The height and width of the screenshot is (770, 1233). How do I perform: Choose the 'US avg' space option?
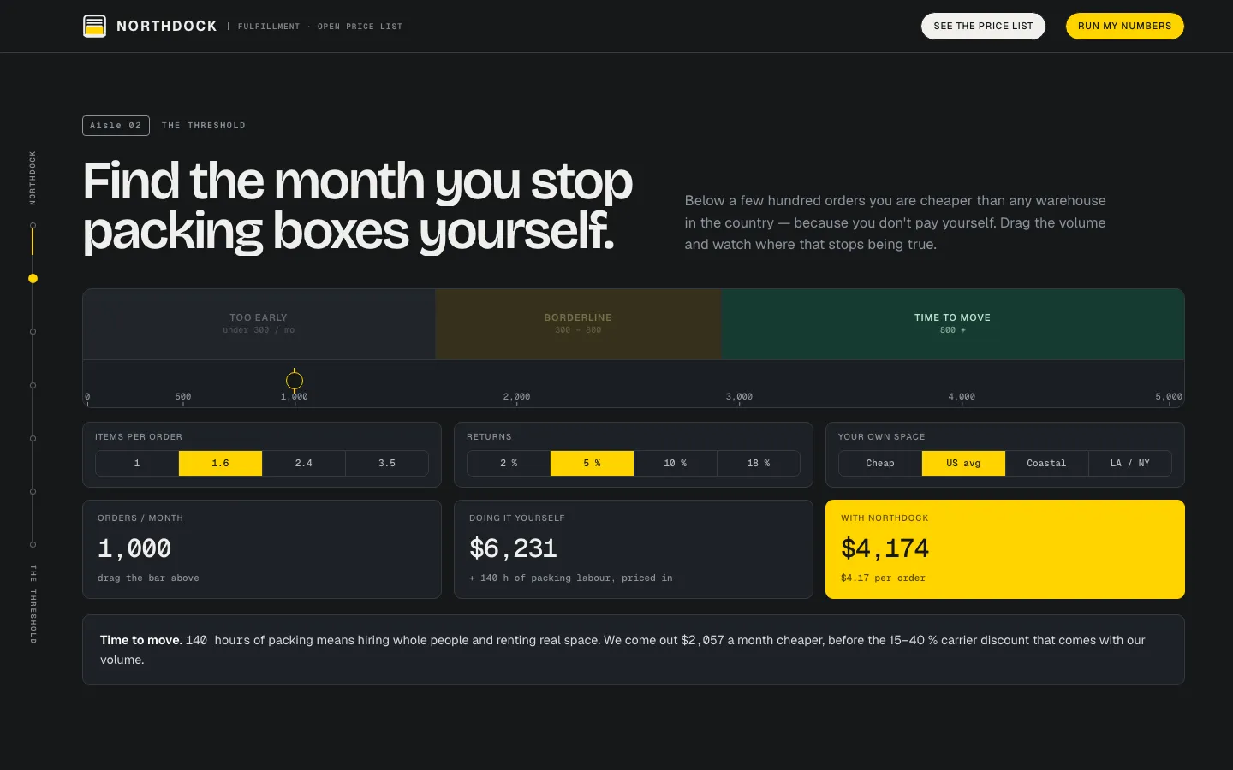click(963, 463)
